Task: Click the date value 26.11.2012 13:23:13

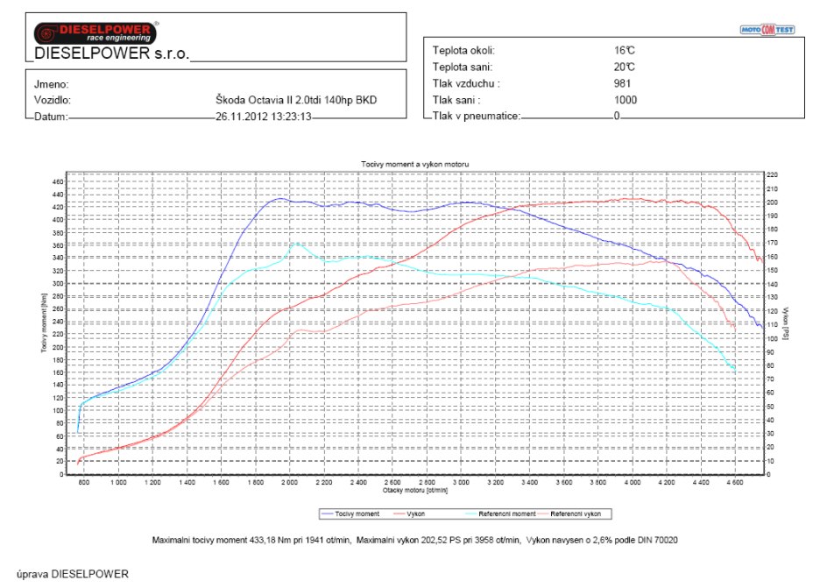Action: [264, 116]
